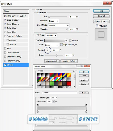This screenshot has width=113, height=131.
Task: Select the right color stop d7d7d7
Action: [86, 111]
